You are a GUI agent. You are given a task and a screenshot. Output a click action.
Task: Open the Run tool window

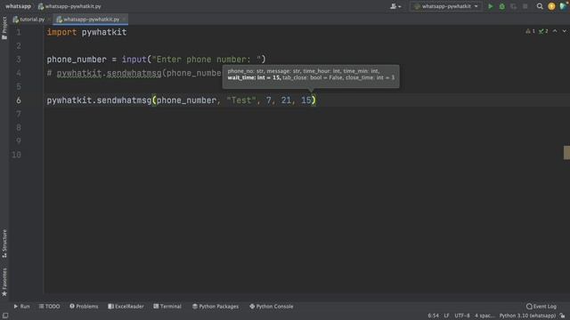coord(21,306)
